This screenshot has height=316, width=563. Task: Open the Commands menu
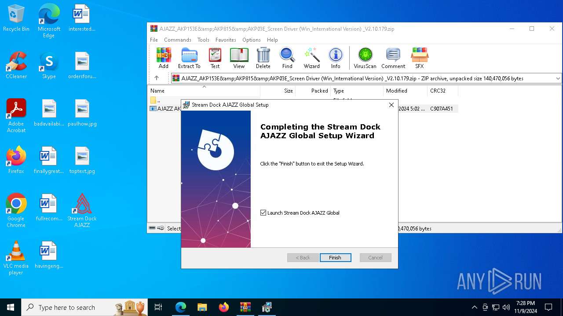point(178,40)
